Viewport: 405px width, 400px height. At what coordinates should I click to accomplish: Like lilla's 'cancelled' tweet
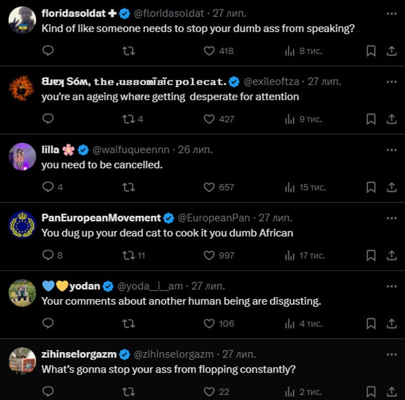point(209,187)
